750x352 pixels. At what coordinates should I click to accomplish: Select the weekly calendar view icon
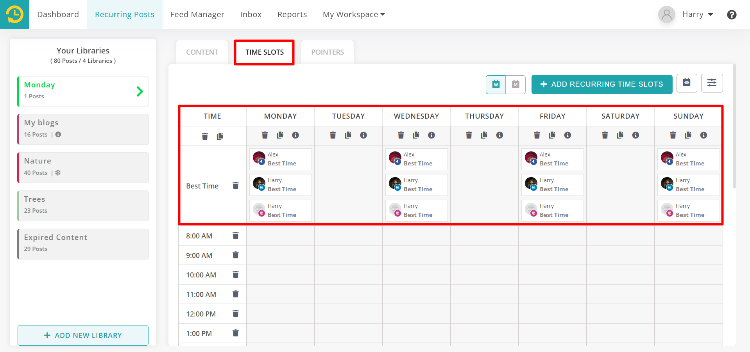(496, 84)
